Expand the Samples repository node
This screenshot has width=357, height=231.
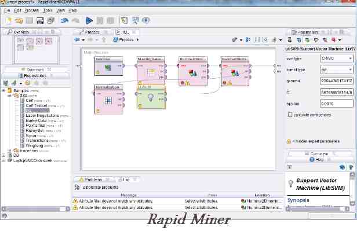coord(3,90)
